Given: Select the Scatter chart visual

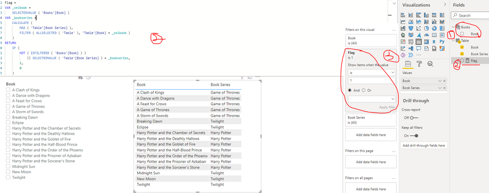Looking at the screenshot, I should (x=419, y=28).
